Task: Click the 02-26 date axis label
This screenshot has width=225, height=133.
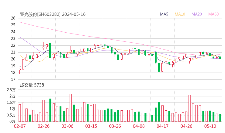Action: click(x=43, y=126)
